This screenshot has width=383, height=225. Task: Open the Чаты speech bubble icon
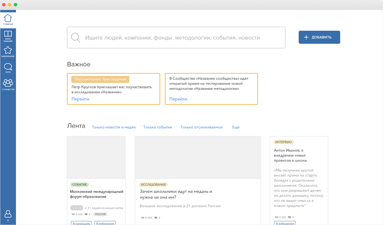8,67
